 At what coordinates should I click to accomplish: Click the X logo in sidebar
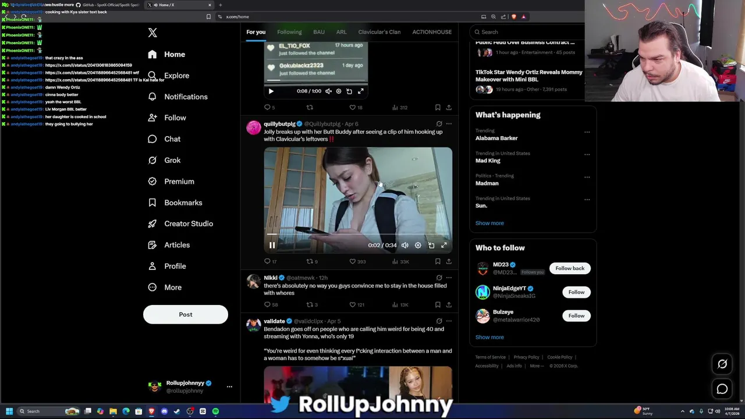pos(152,33)
